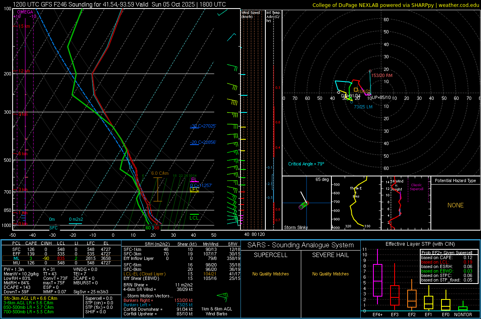This screenshot has width=481, height=319.
Task: Click the 'NONE' hazard type value
Action: tap(455, 205)
